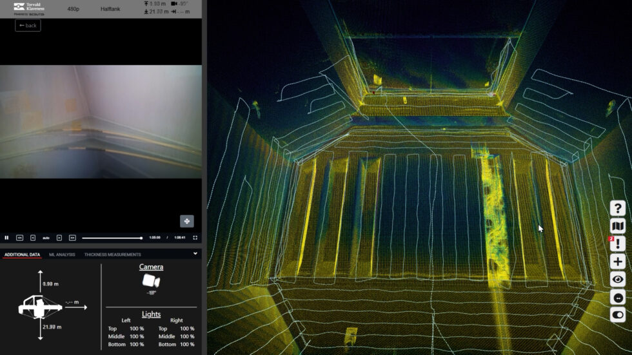Open the map view icon

(x=618, y=226)
